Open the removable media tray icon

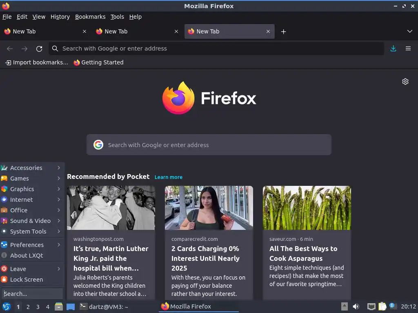coord(345,306)
